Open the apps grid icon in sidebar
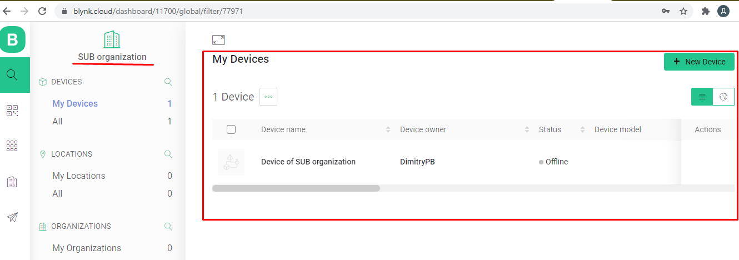This screenshot has height=260, width=739. pyautogui.click(x=12, y=146)
